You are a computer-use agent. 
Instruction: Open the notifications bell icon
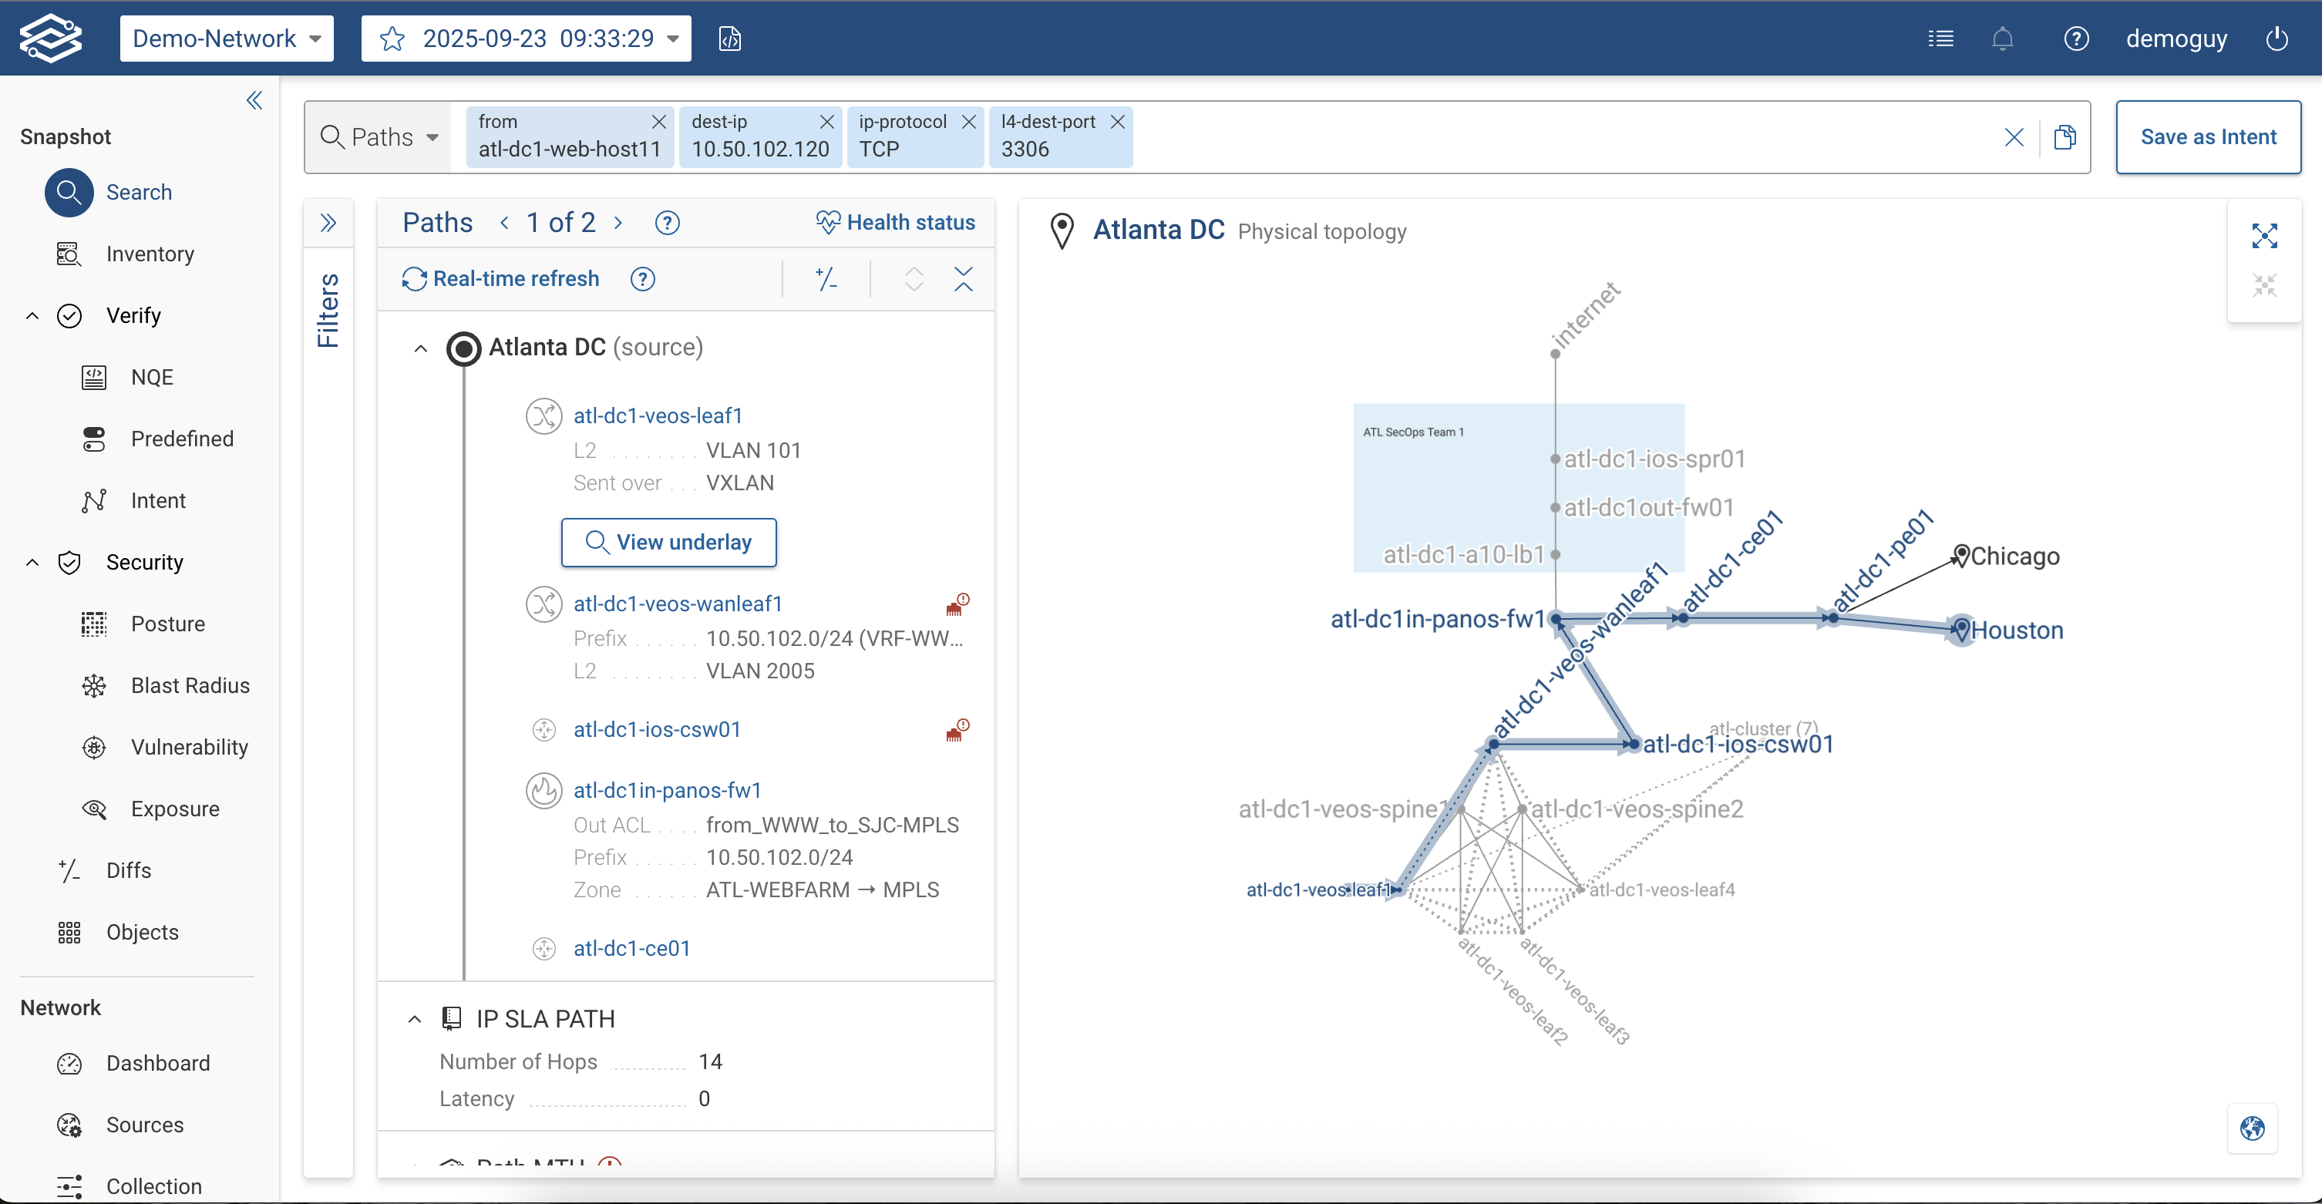click(2003, 38)
